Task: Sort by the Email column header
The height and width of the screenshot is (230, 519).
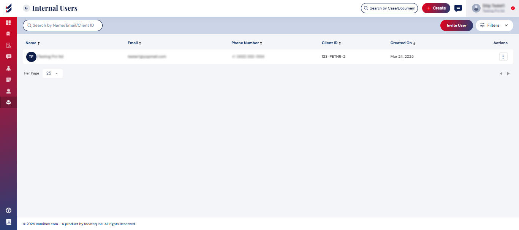Action: click(x=134, y=43)
